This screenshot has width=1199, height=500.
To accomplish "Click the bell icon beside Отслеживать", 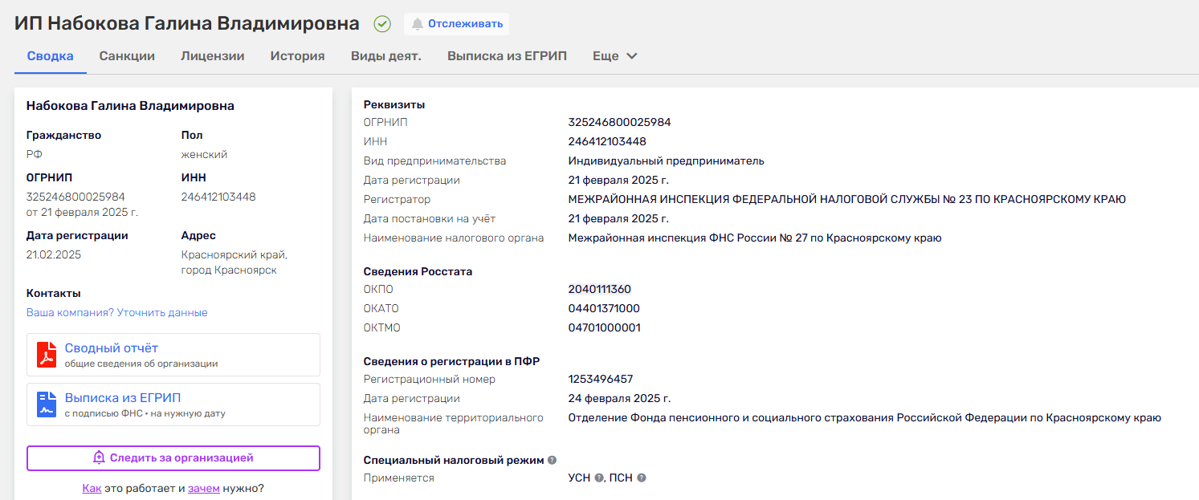I will [417, 24].
